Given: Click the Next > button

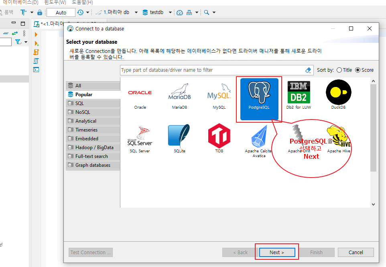Looking at the screenshot, I should tap(277, 253).
